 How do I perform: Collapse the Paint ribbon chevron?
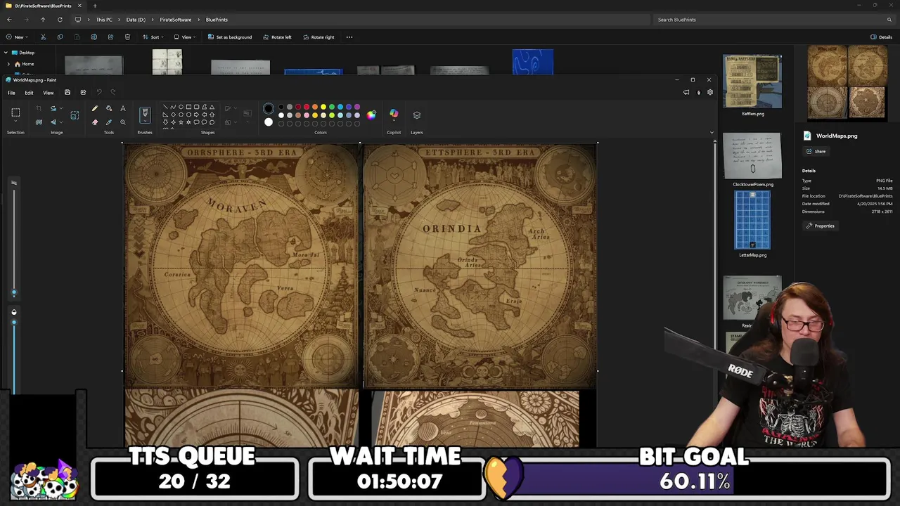[712, 132]
